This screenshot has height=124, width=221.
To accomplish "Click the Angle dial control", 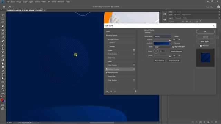I will (156, 51).
